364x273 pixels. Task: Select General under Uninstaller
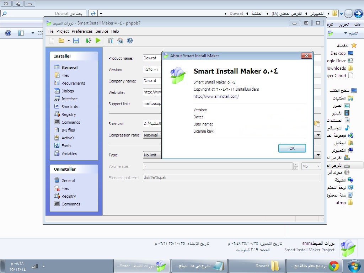coord(65,180)
